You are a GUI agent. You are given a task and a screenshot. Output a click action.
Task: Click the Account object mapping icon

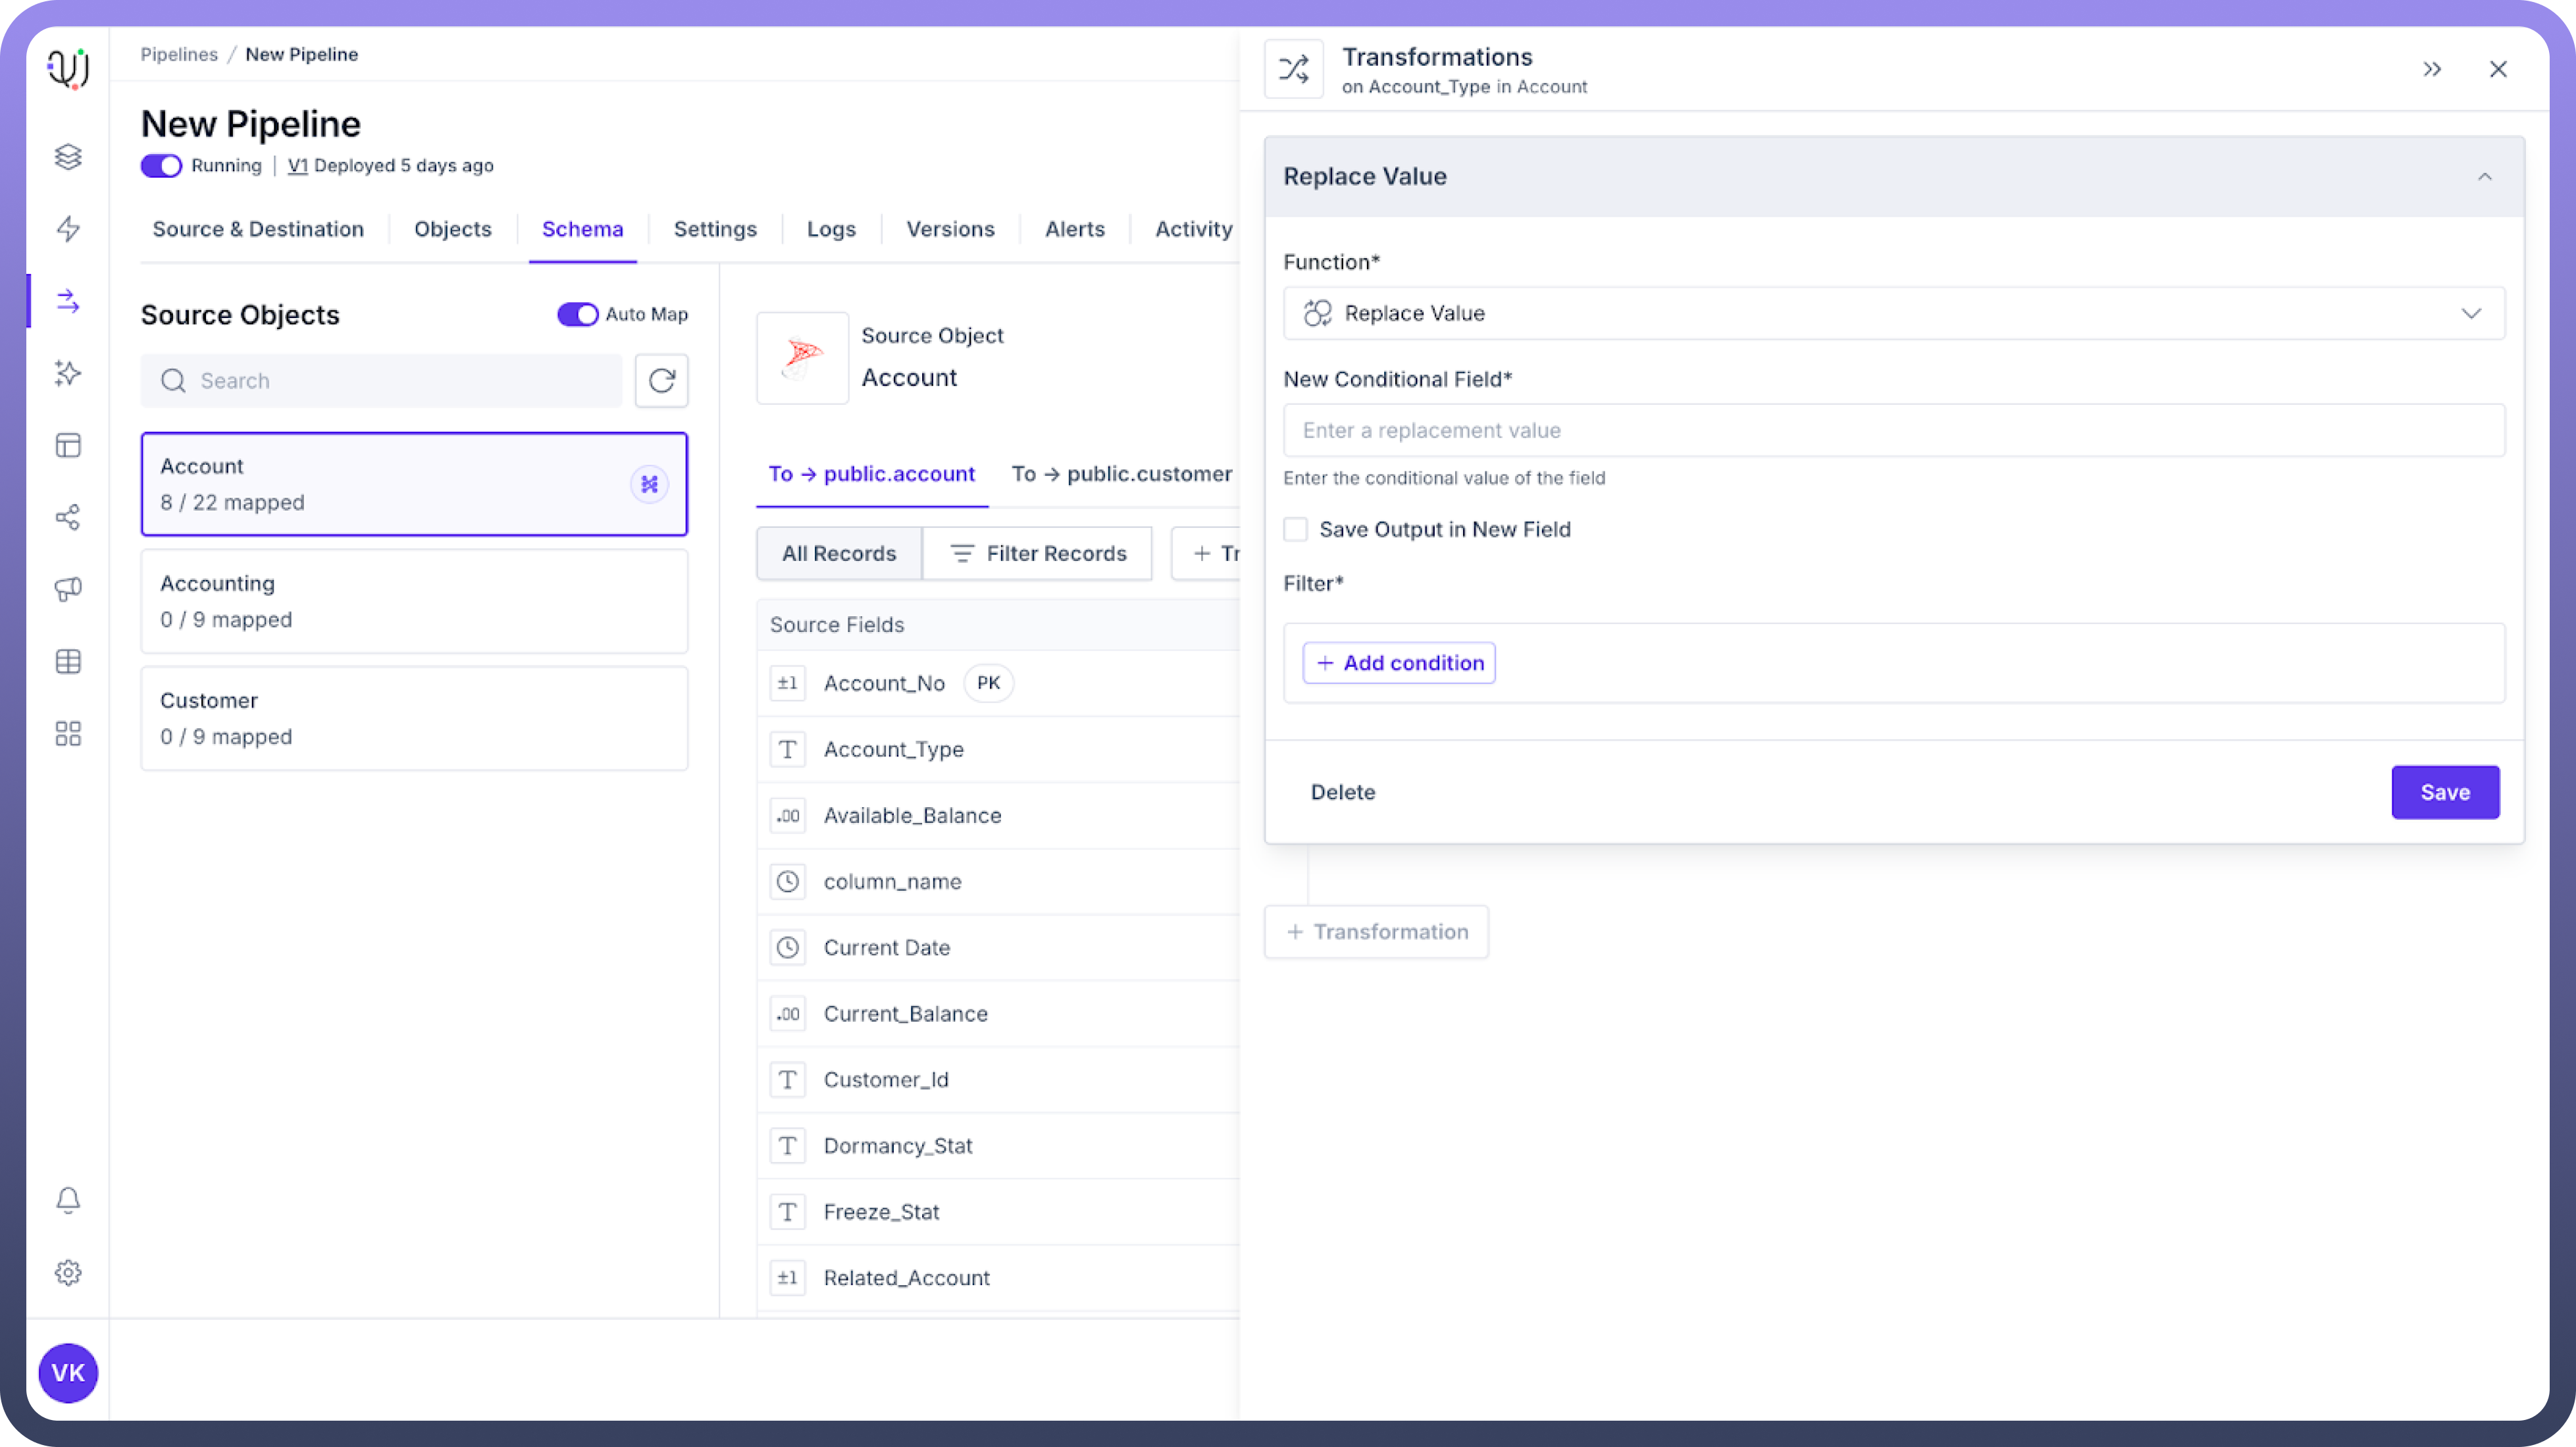649,484
